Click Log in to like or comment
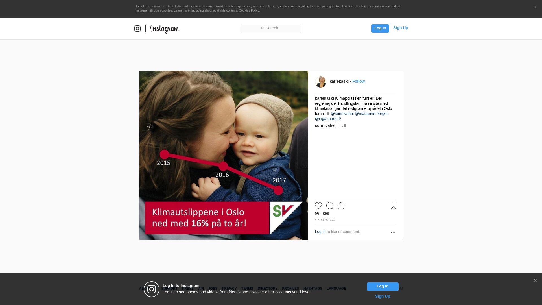The image size is (542, 305). pos(320,232)
